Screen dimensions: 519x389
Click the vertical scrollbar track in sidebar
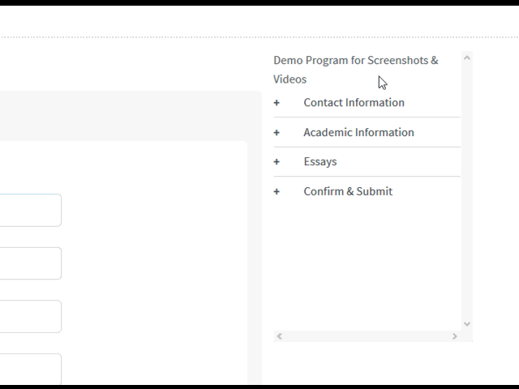(467, 191)
